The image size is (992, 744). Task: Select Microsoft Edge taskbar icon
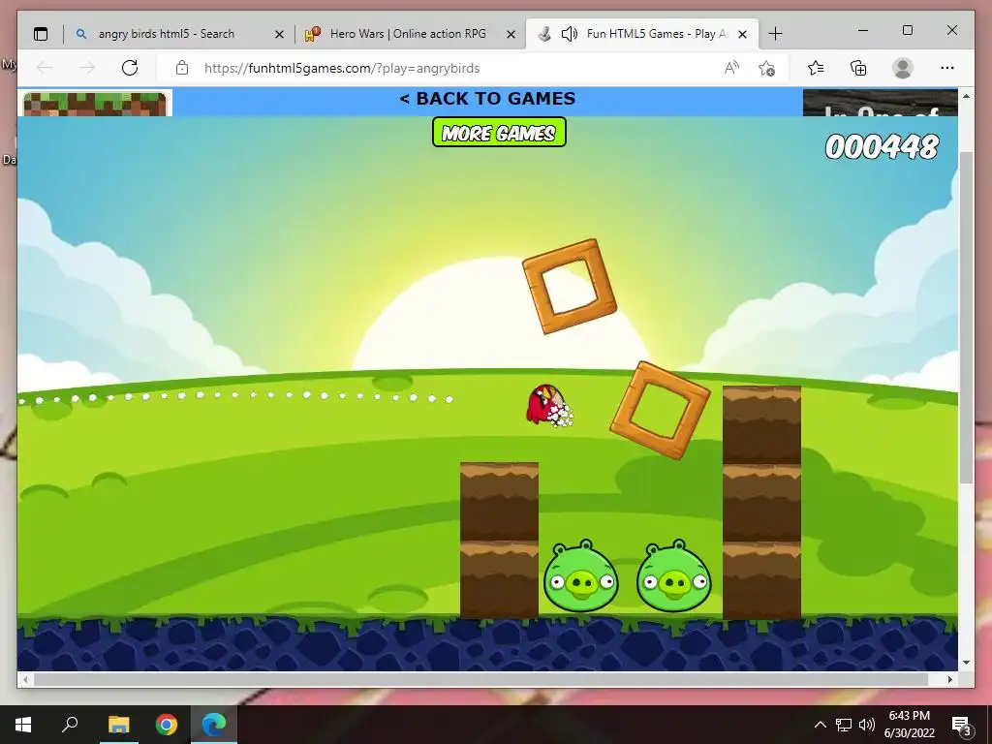[x=214, y=725]
